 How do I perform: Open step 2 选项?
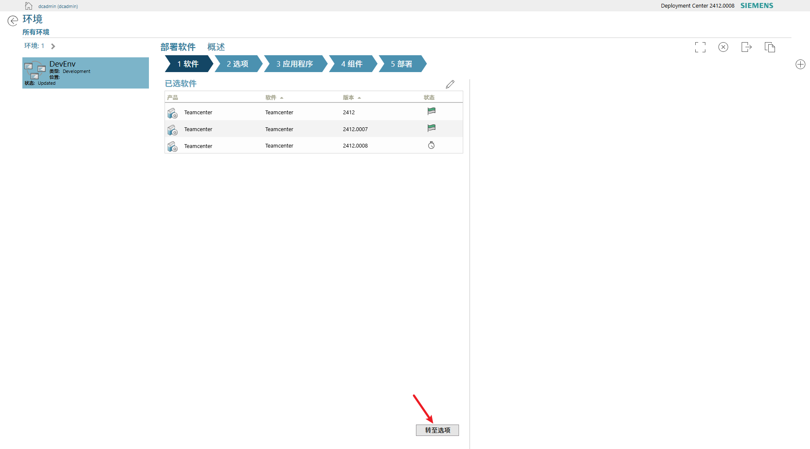[x=238, y=64]
